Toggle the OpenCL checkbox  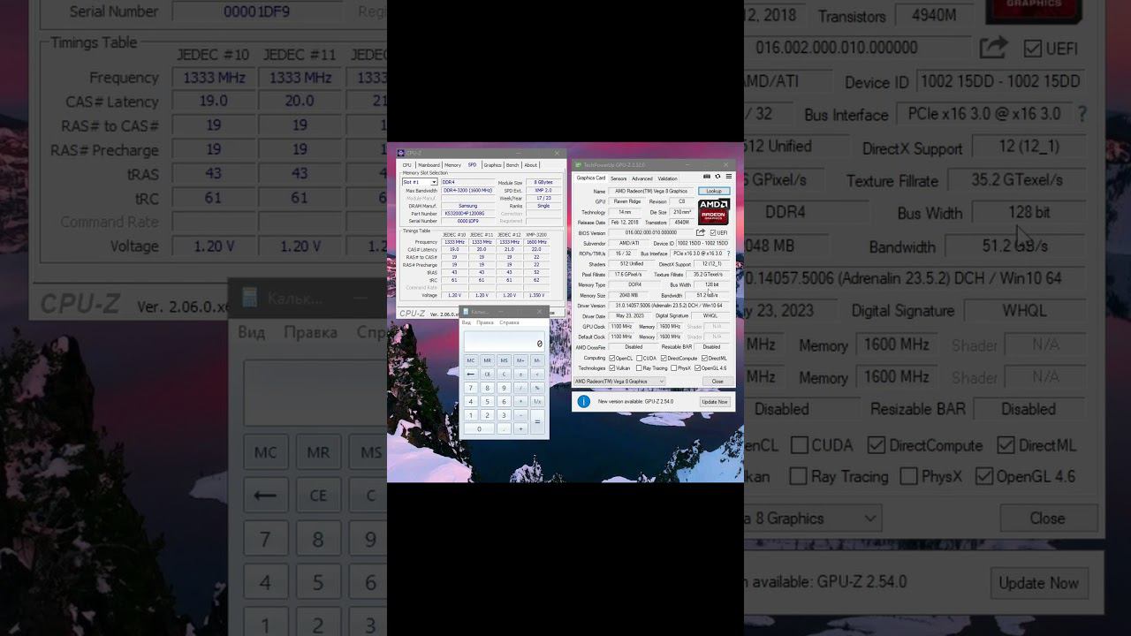pos(612,359)
